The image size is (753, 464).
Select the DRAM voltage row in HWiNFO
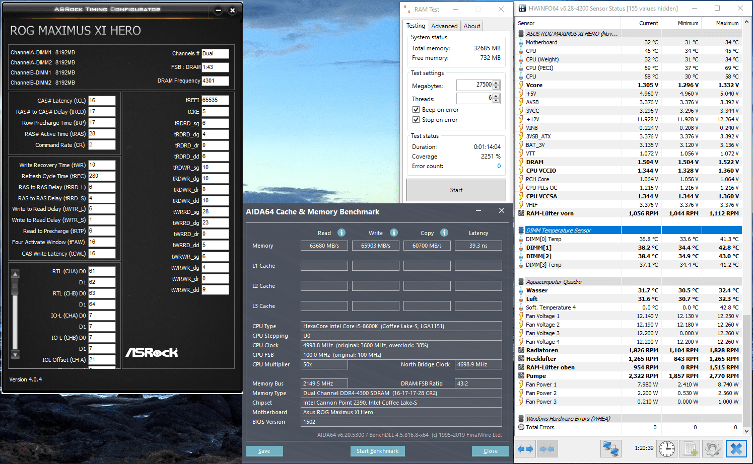[x=629, y=162]
